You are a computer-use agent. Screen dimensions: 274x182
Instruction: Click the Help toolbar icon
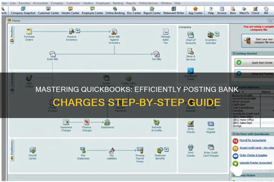coord(211,11)
